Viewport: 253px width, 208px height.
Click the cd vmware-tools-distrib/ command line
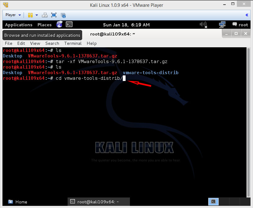(89, 78)
